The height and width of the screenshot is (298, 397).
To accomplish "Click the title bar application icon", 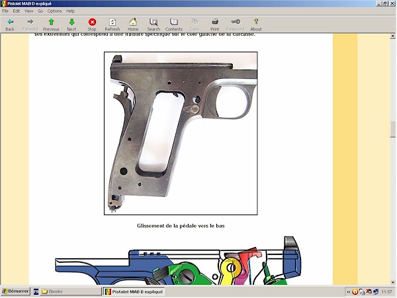I will [3, 3].
